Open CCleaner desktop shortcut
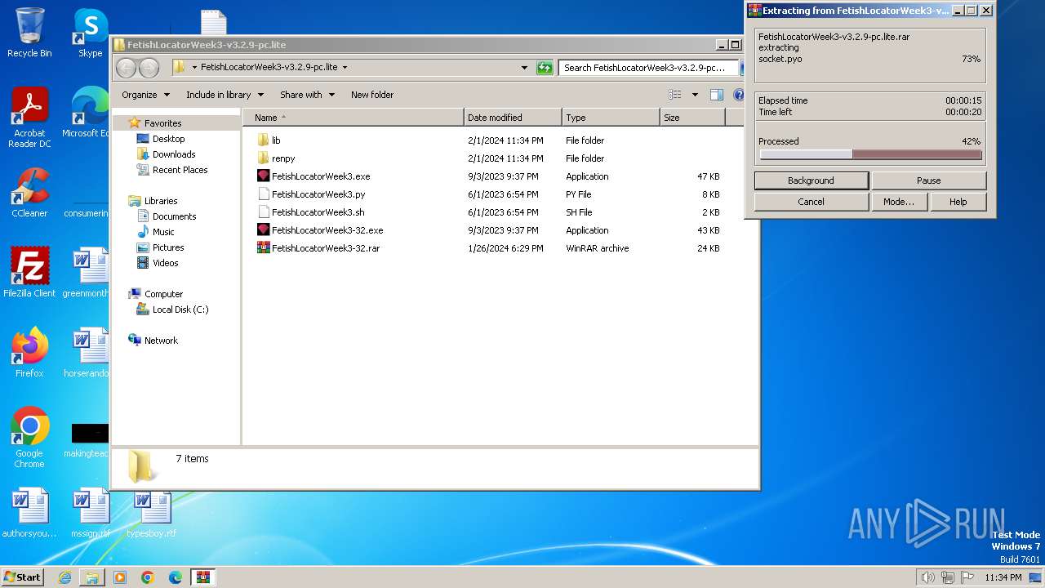 (x=29, y=193)
